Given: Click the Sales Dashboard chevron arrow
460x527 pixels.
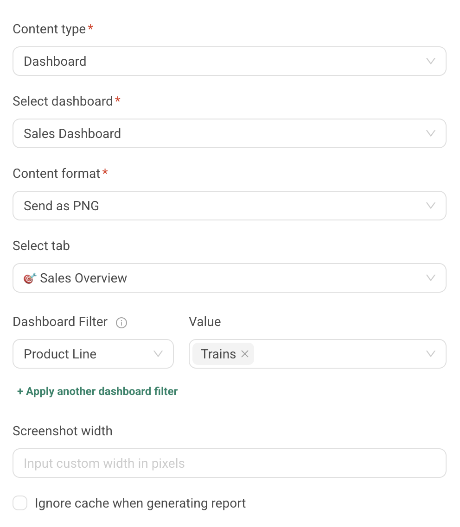Looking at the screenshot, I should tap(431, 133).
